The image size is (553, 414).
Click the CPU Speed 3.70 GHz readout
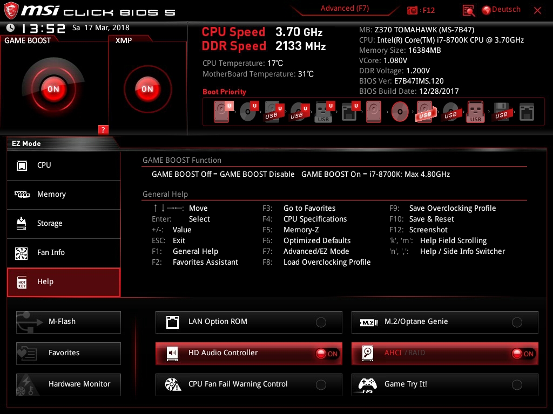(262, 32)
